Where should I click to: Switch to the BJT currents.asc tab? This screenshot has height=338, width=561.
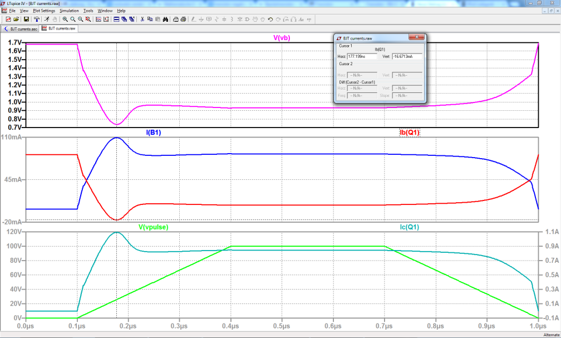point(20,28)
